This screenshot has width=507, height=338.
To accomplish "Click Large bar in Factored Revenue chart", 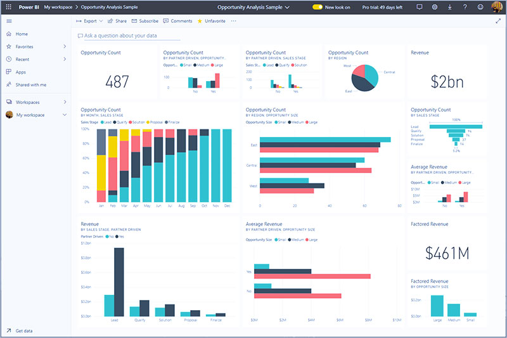I will pyautogui.click(x=437, y=306).
